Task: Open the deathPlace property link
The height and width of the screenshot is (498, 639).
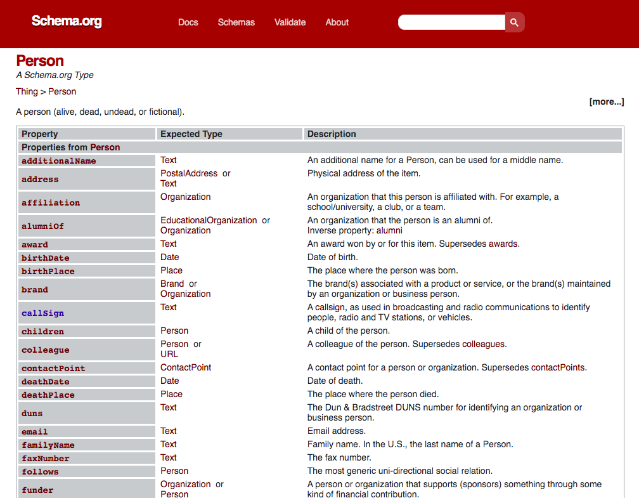Action: [x=48, y=395]
